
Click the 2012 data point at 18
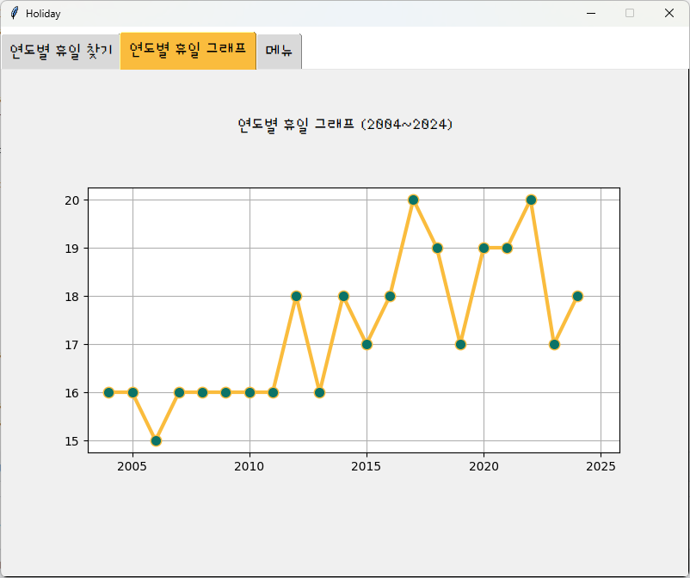tap(296, 296)
